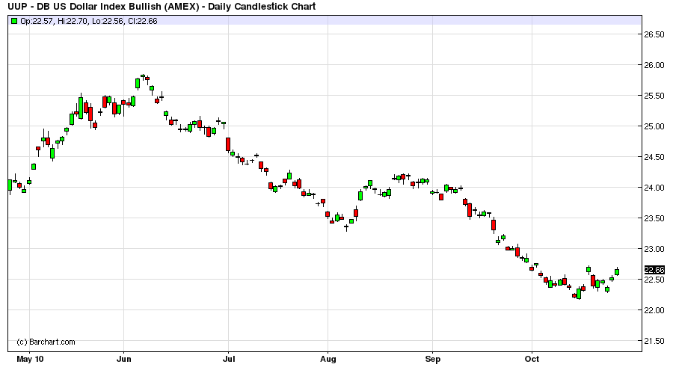Click the 25.50 price axis label
The image size is (673, 382).
click(x=654, y=96)
